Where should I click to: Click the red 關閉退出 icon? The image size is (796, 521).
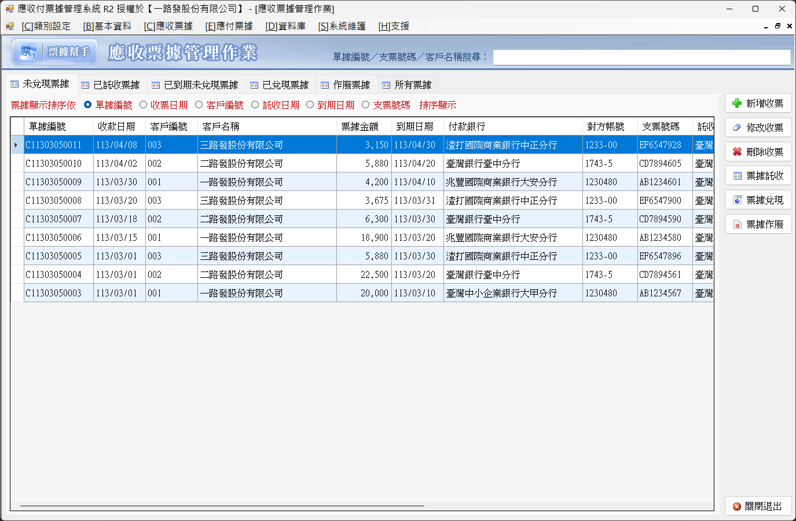(736, 507)
